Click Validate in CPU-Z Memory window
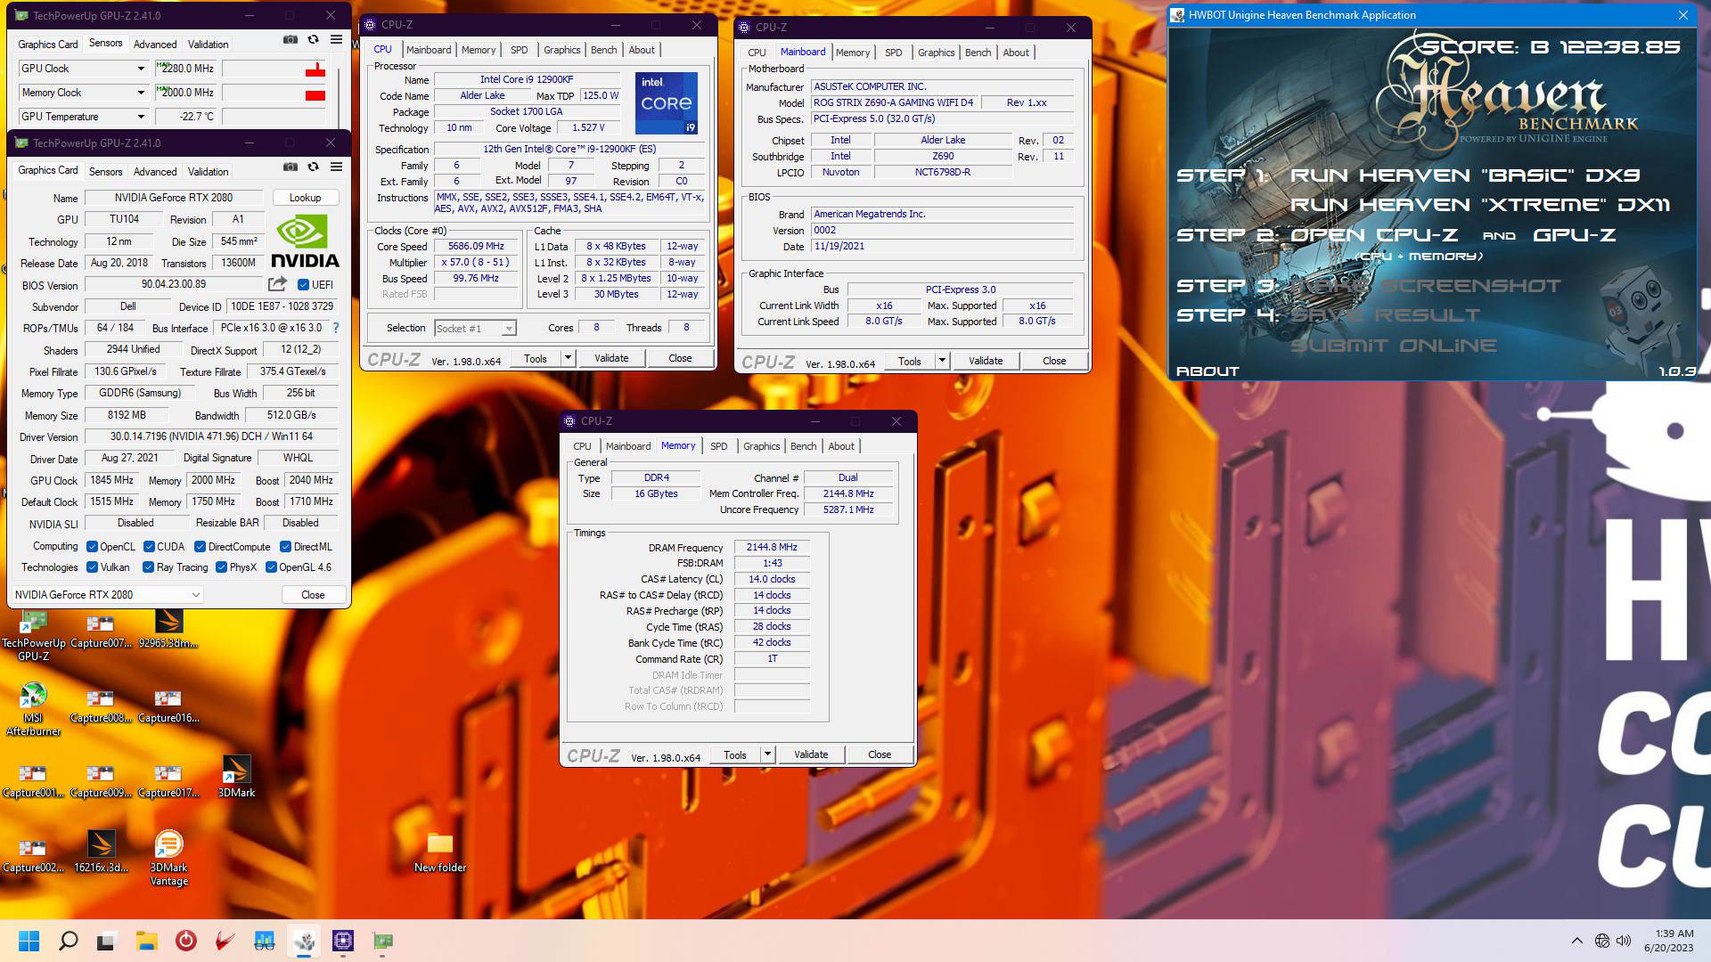This screenshot has height=962, width=1711. point(811,754)
